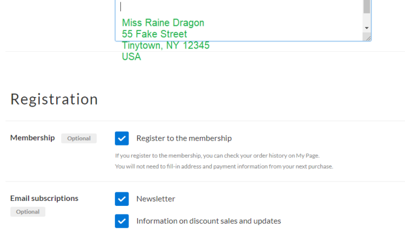Click the Email subscriptions field label
Viewport: 405px width, 229px height.
[x=44, y=198]
